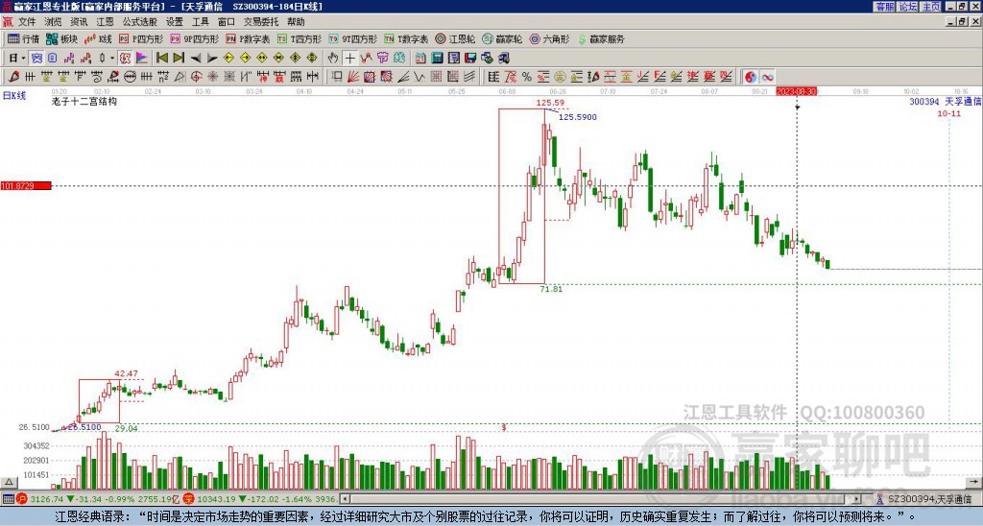983x526 pixels.
Task: Select the Gann fan lines tool
Action: (x=353, y=77)
